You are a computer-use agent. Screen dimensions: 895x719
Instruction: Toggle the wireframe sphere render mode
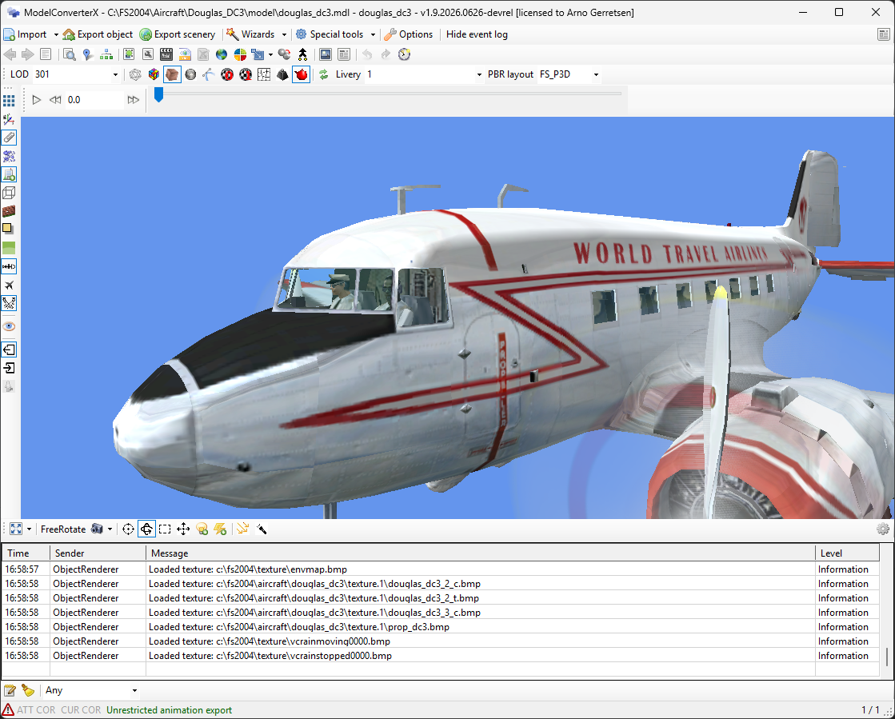coord(134,74)
